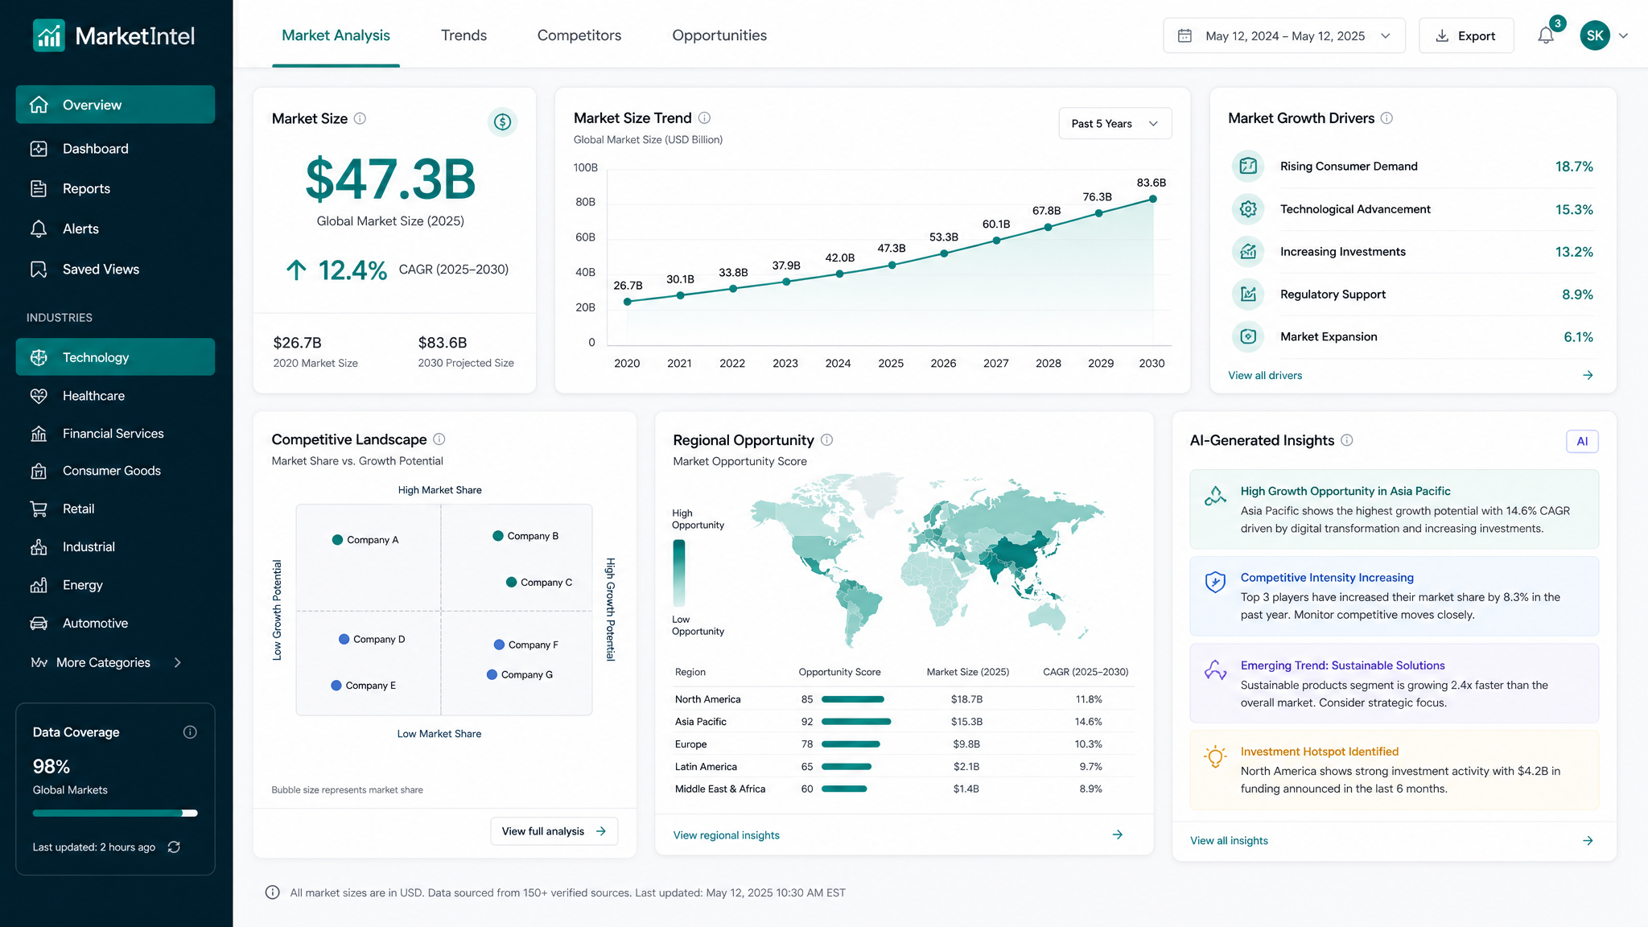The height and width of the screenshot is (927, 1648).
Task: Select the Energy industry
Action: click(115, 585)
